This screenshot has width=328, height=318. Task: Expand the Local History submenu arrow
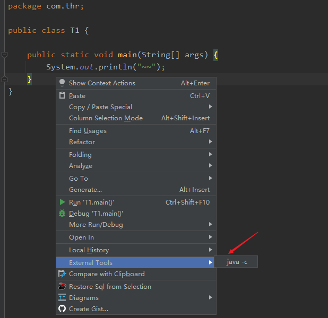pyautogui.click(x=210, y=250)
